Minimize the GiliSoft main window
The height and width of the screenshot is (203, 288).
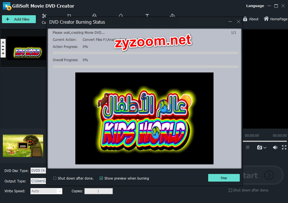click(269, 6)
